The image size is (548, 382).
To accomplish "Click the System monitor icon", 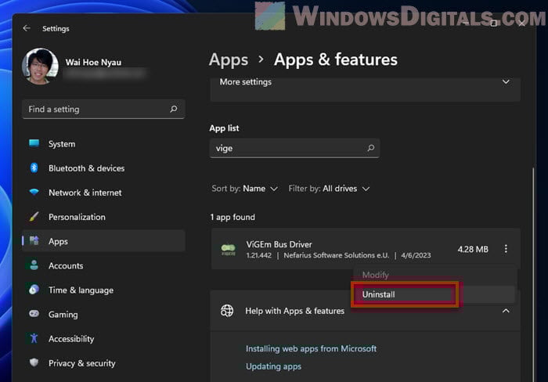I will click(34, 143).
